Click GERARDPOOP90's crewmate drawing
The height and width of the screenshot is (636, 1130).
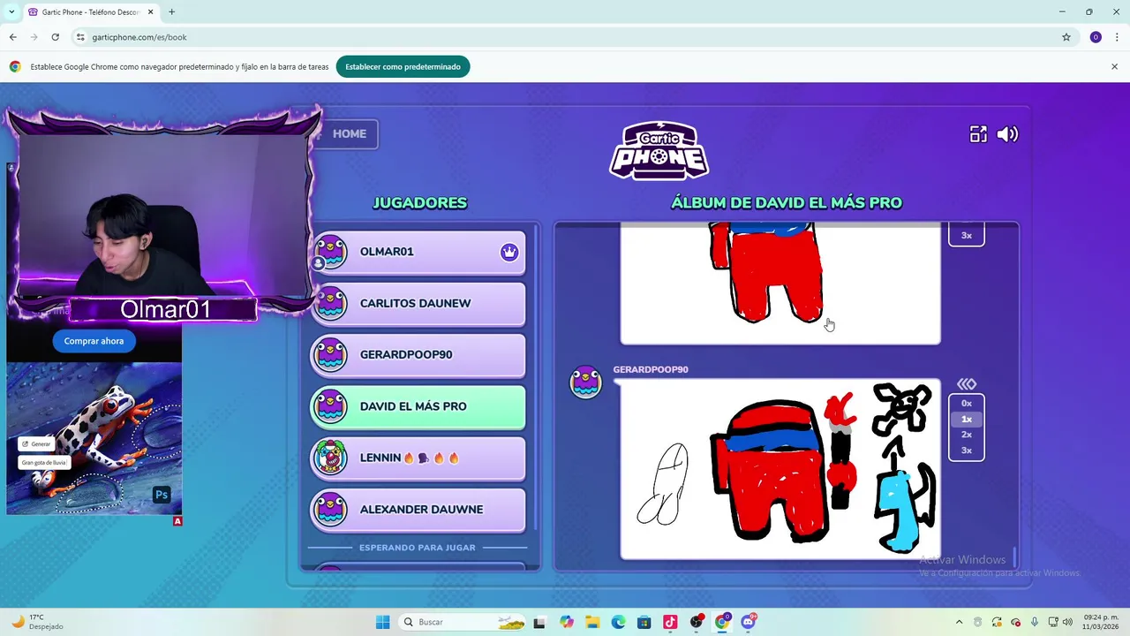coord(780,469)
